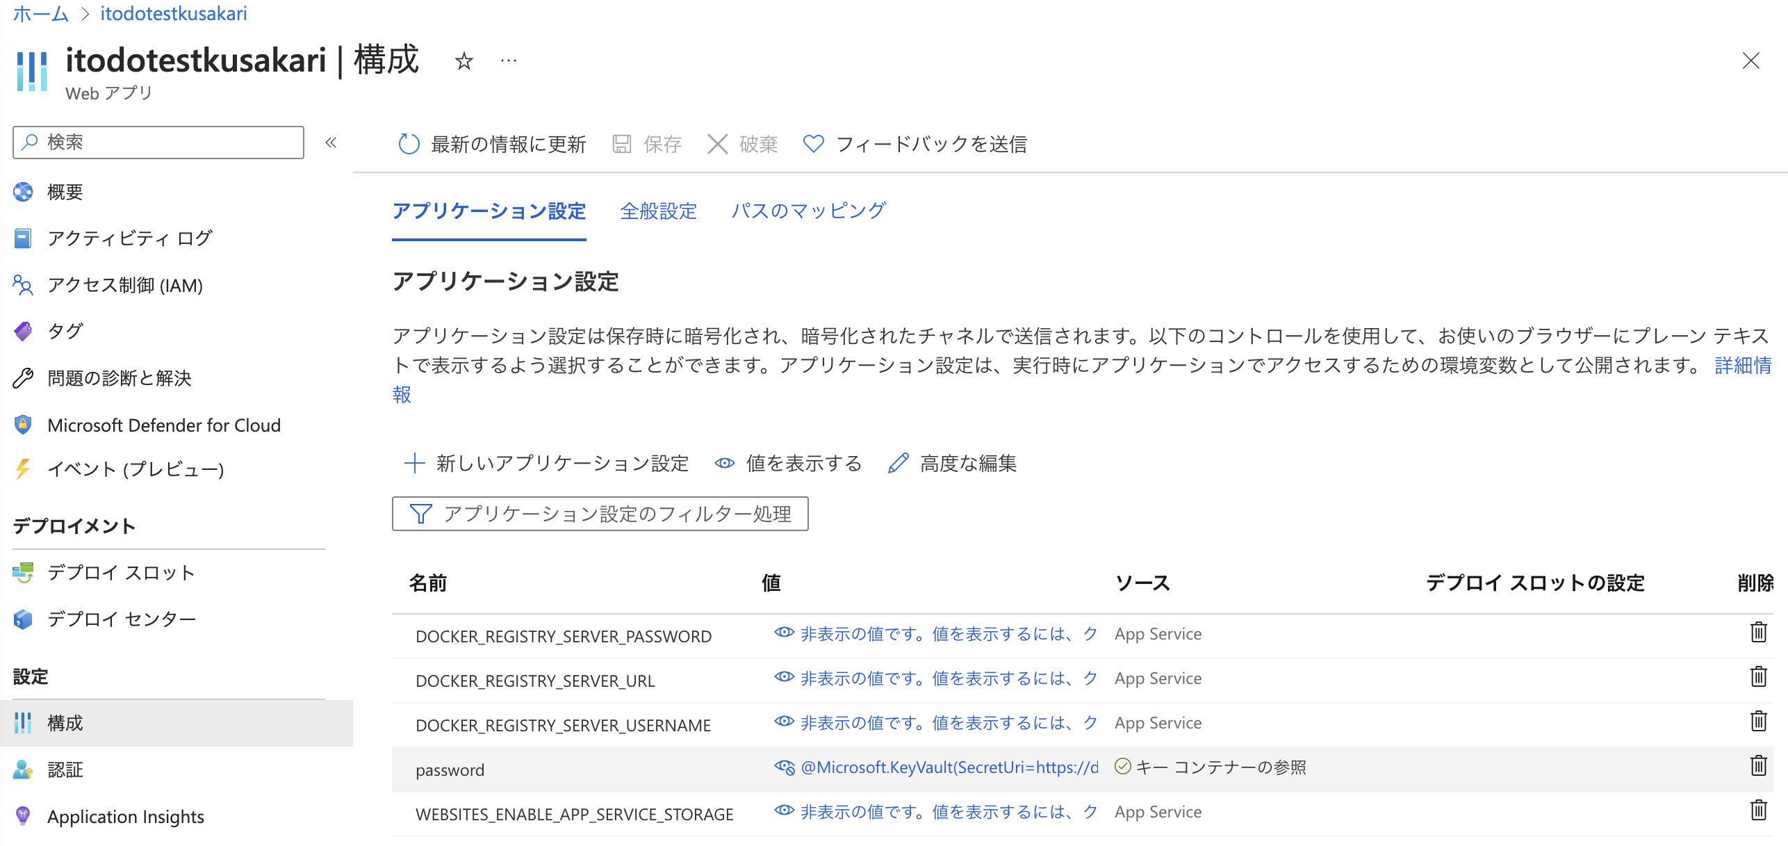Toggle 値を表示する to reveal all values
The height and width of the screenshot is (846, 1788).
coord(789,463)
